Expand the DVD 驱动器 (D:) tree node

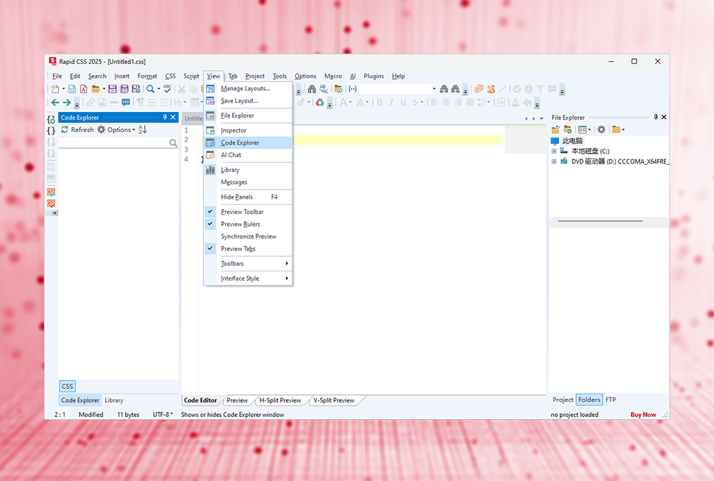[554, 161]
